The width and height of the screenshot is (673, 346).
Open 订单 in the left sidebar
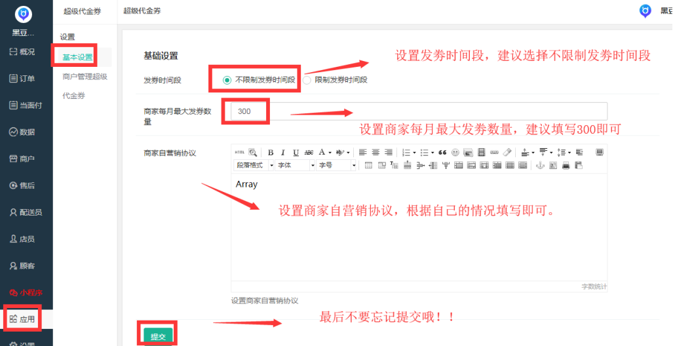point(22,79)
